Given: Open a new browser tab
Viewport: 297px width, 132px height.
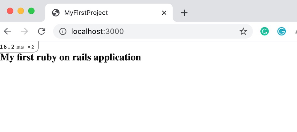Looking at the screenshot, I should (x=184, y=13).
